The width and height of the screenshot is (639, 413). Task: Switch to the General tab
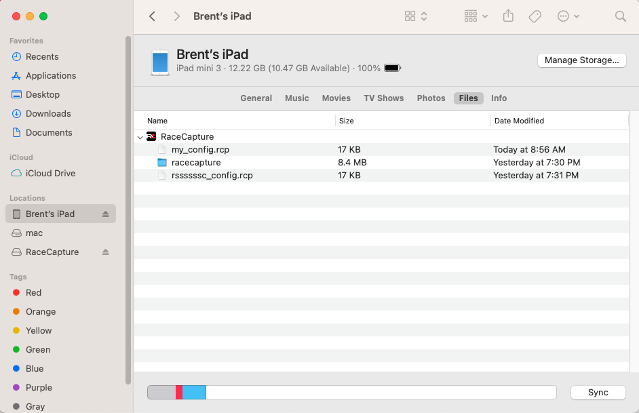[x=256, y=98]
